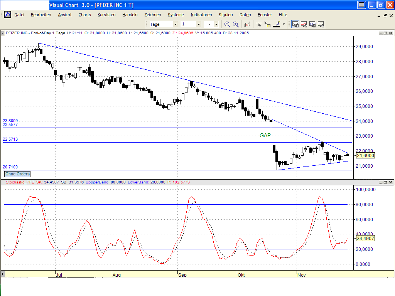Activate workspace screen 1 icon
The height and width of the screenshot is (296, 395).
(x=295, y=24)
